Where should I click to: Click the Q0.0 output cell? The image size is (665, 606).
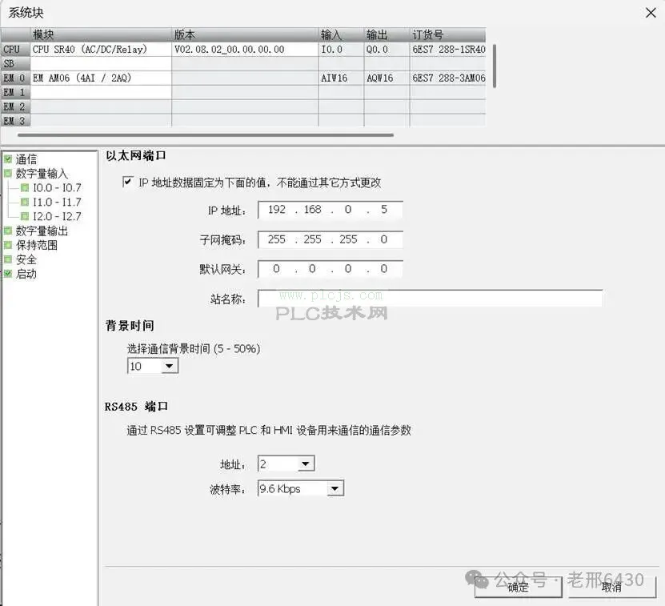(387, 49)
